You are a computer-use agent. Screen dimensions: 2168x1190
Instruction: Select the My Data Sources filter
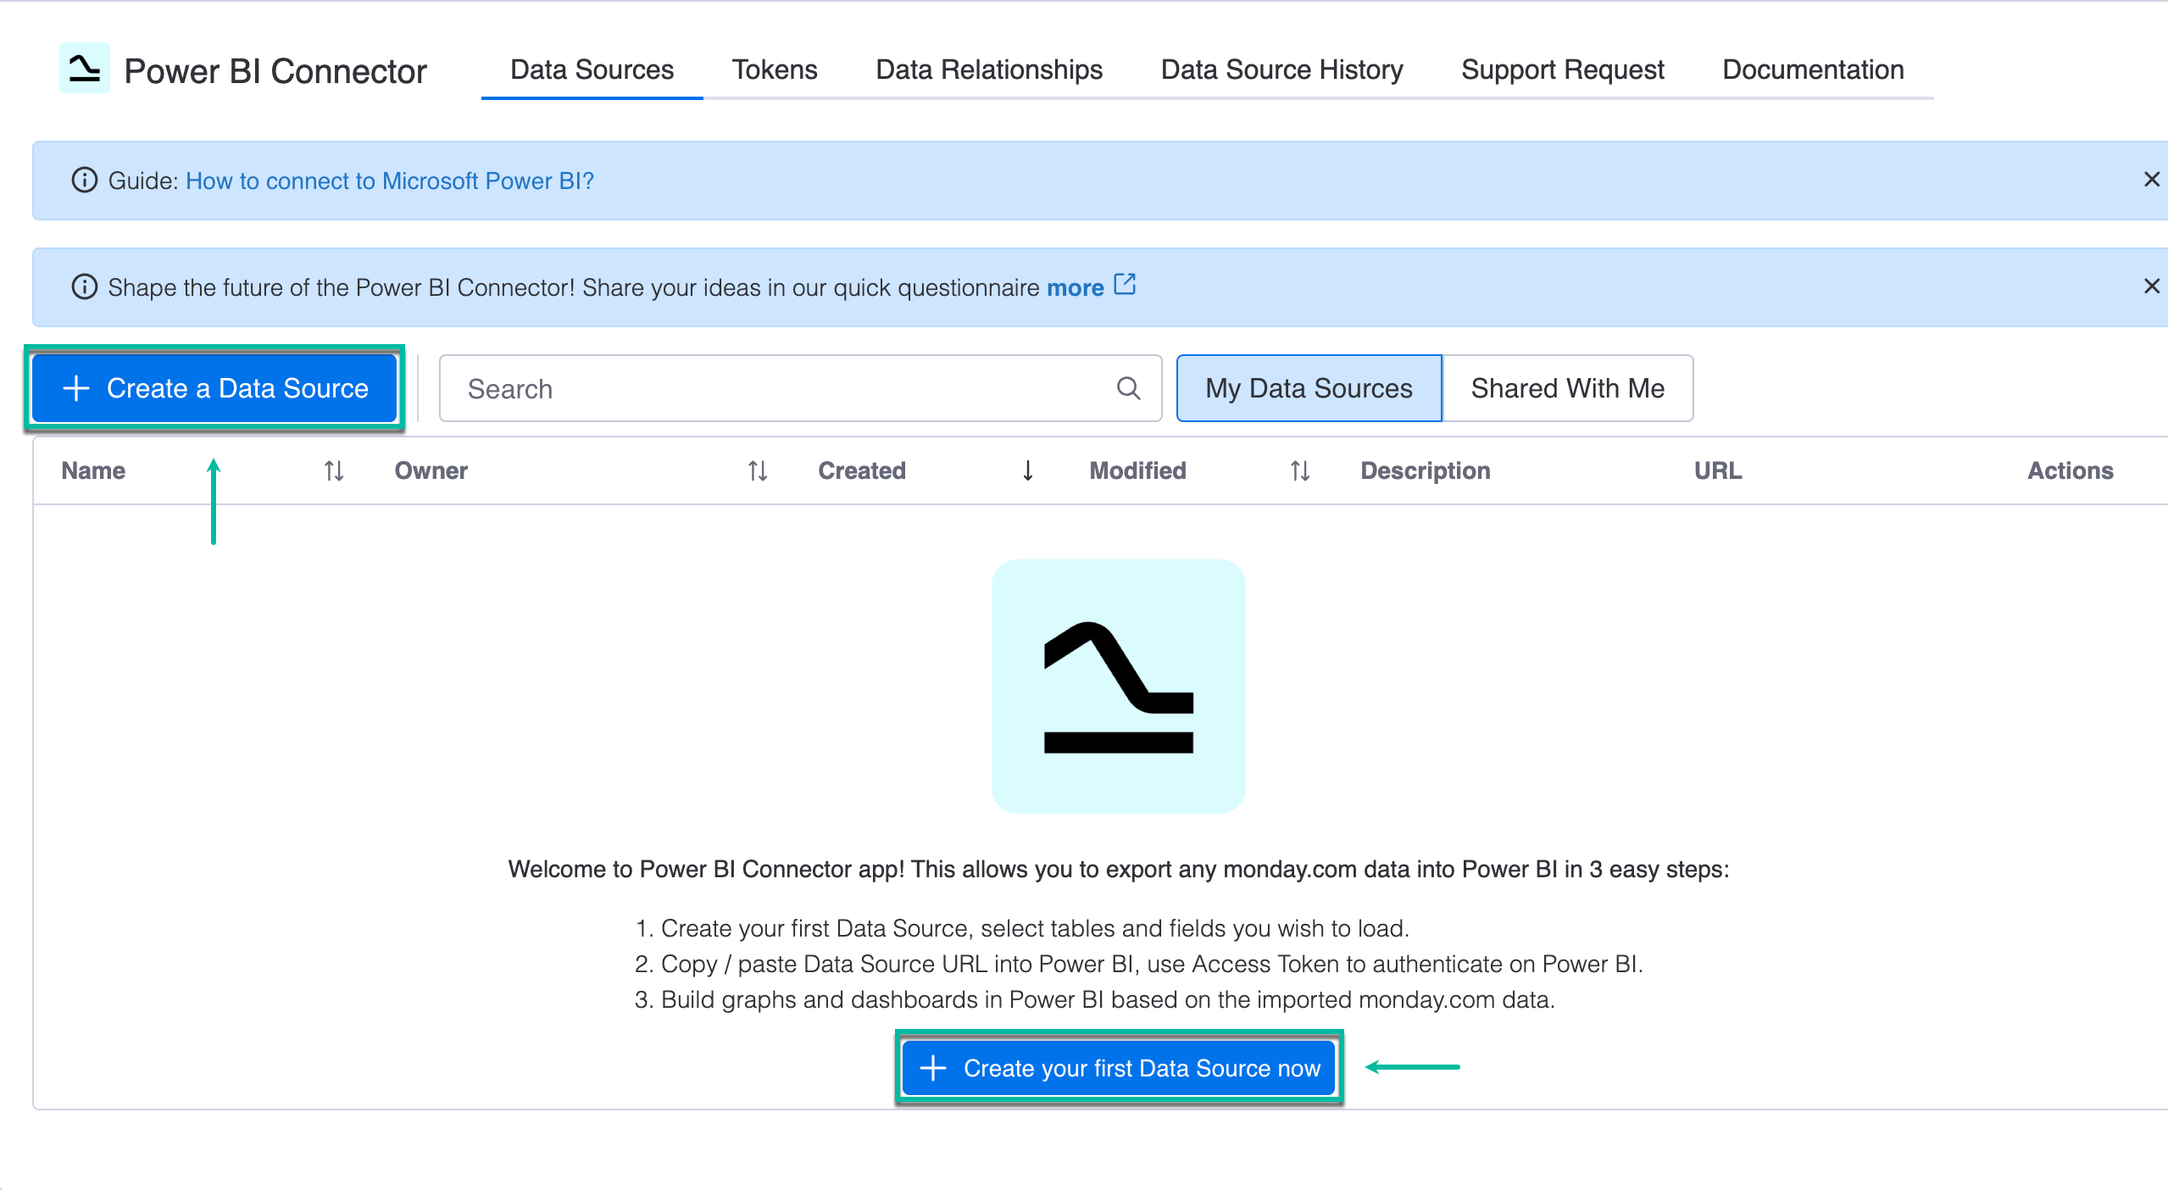pyautogui.click(x=1308, y=388)
